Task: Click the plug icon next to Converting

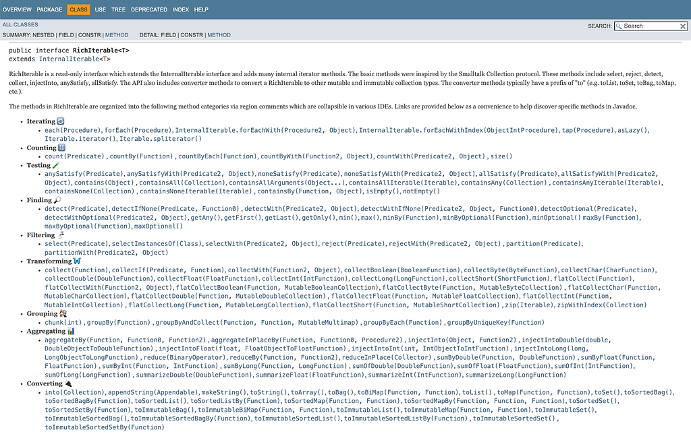Action: [68, 383]
